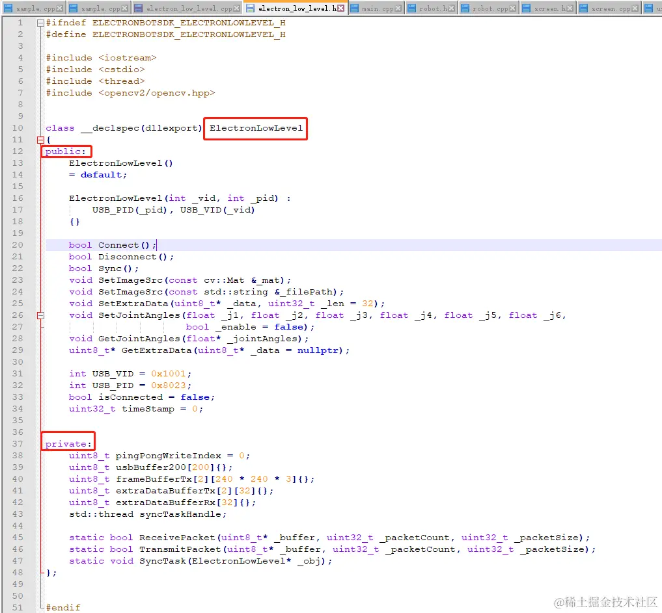Click 'std::thread syncTaskHandle;' line
Viewport: 662px width, 613px height.
click(x=148, y=514)
